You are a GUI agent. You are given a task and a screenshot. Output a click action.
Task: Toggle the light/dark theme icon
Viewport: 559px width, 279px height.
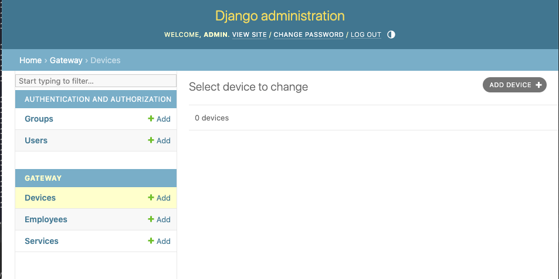(391, 35)
